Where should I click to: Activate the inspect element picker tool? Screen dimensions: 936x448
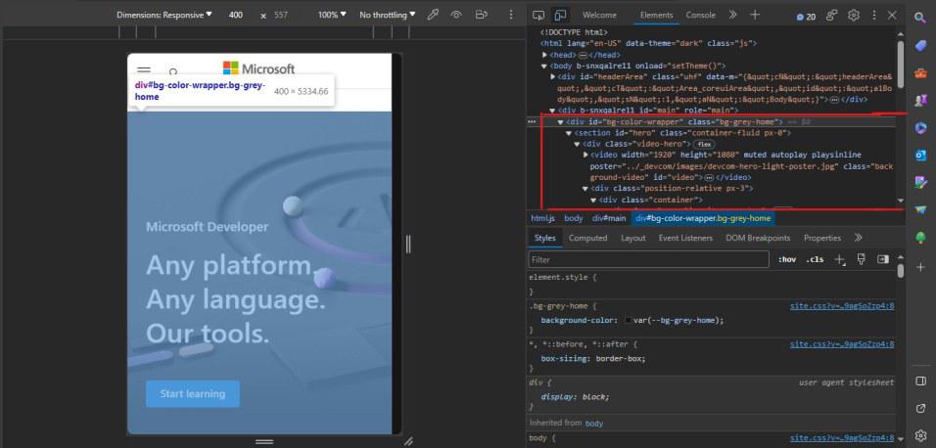point(539,16)
